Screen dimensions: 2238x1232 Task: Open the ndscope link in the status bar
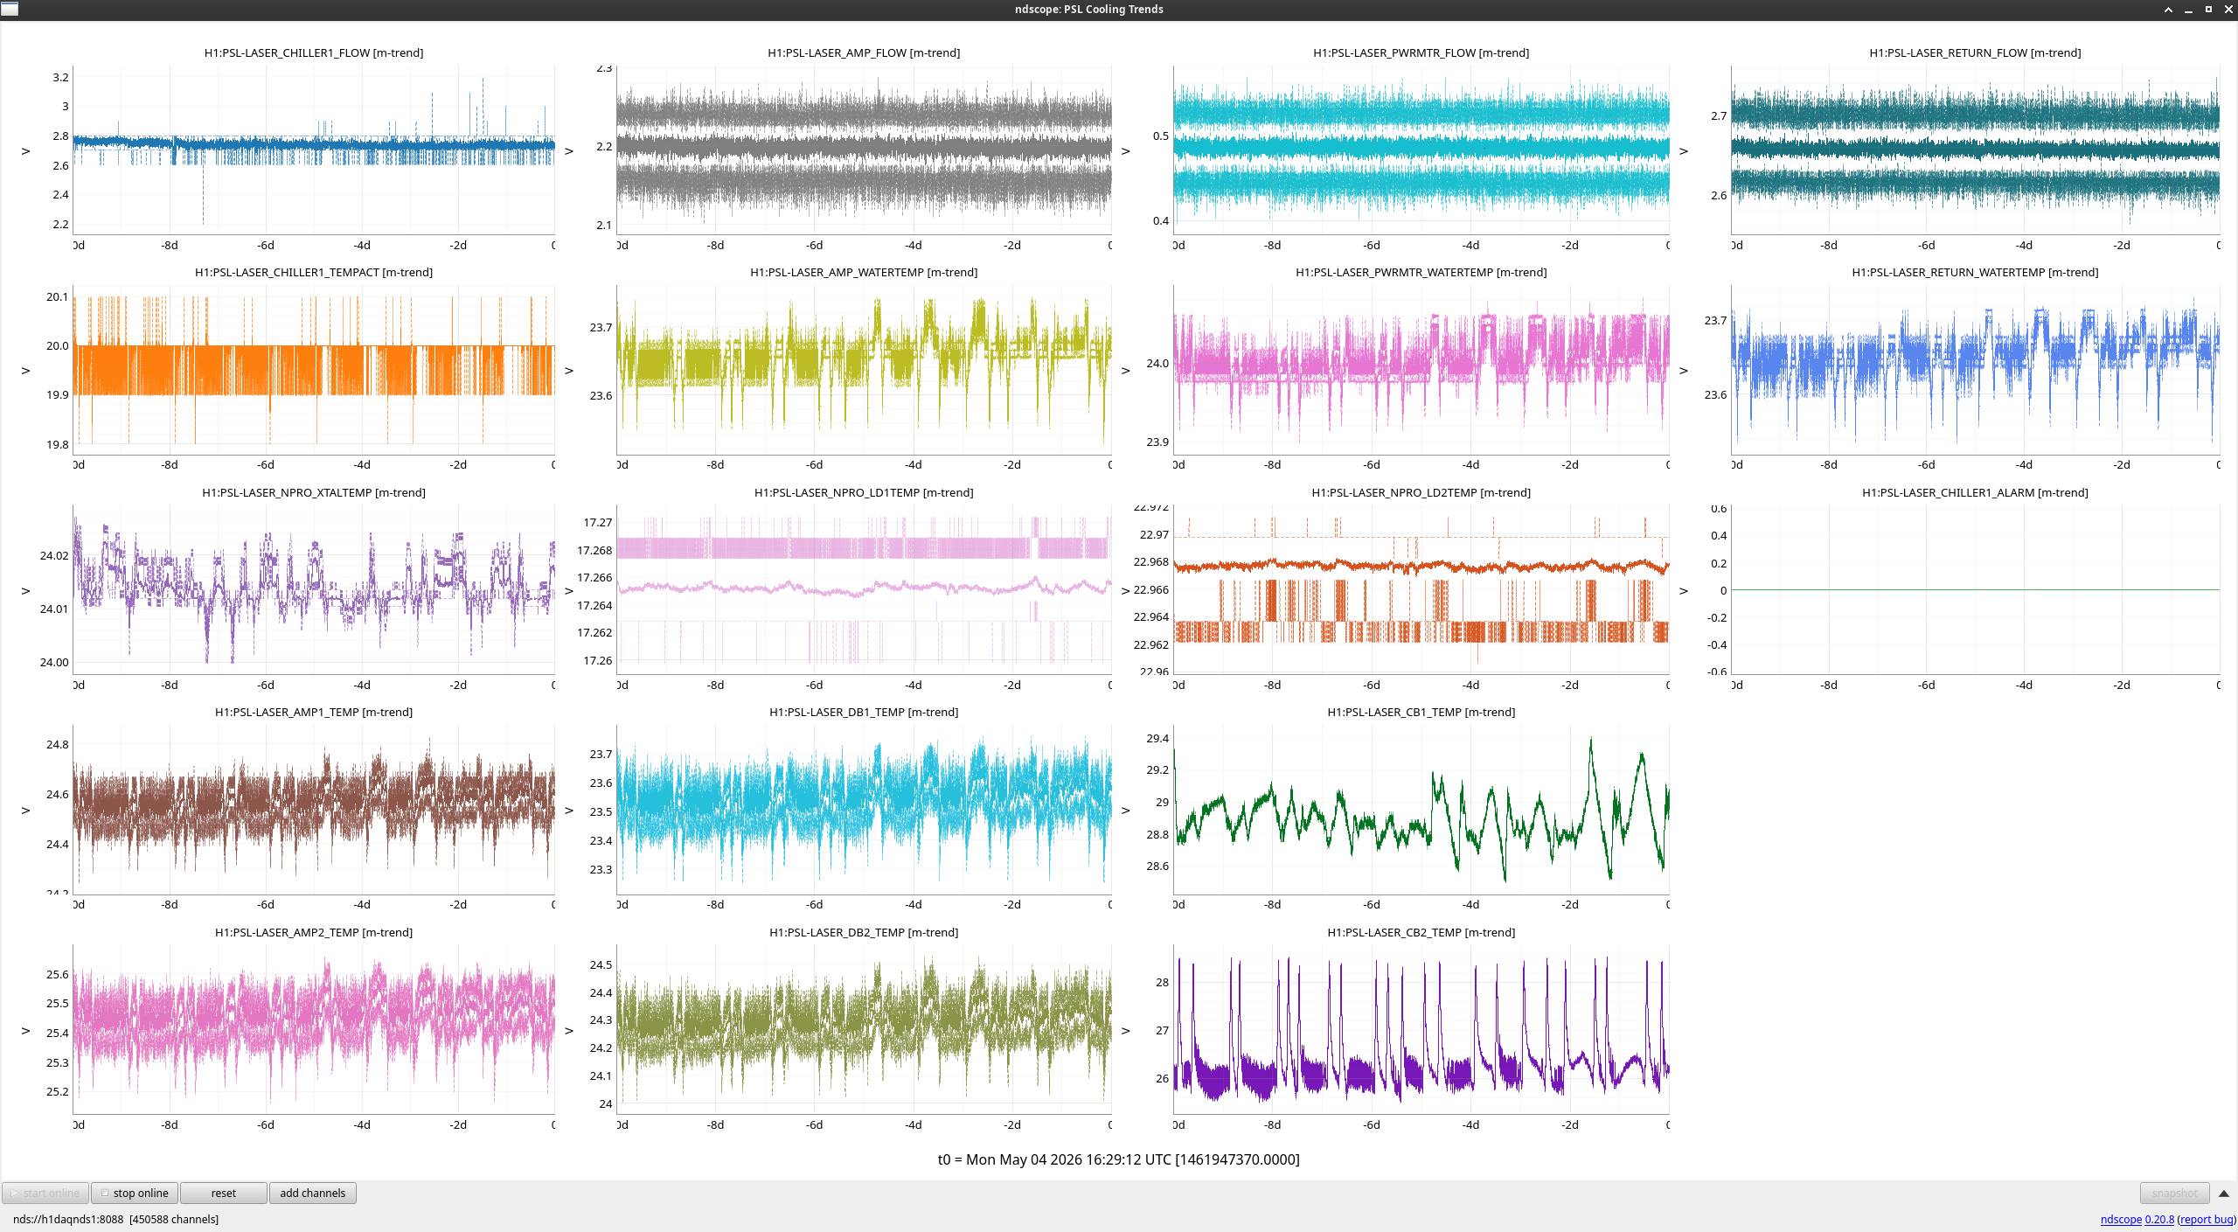pyautogui.click(x=2121, y=1219)
